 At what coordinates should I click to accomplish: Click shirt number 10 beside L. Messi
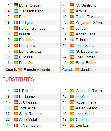tap(8, 57)
